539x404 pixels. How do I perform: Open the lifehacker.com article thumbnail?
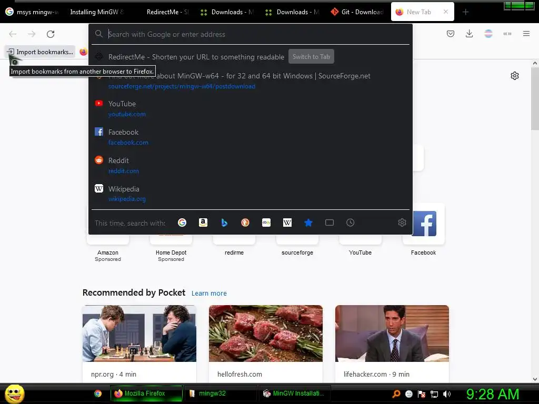(392, 333)
